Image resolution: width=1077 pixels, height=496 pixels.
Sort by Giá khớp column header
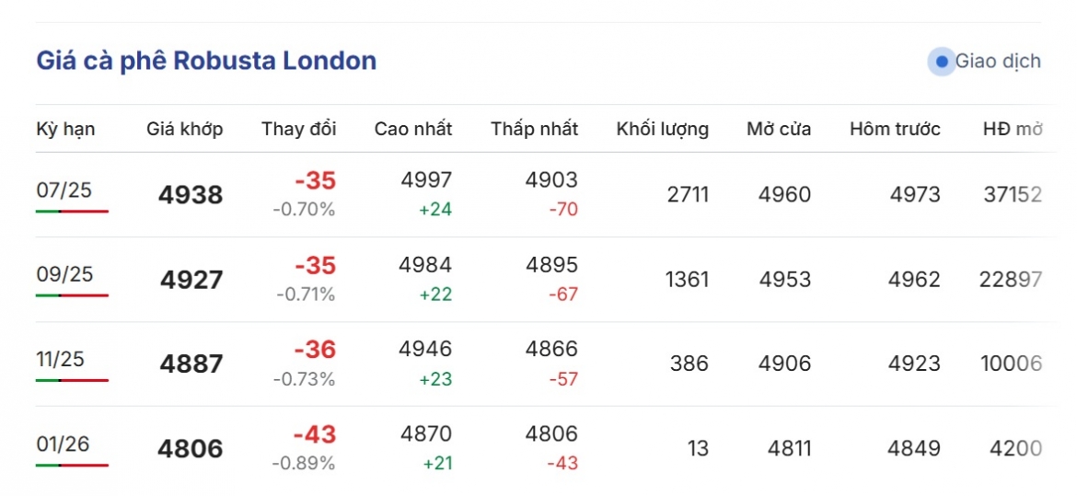coord(185,129)
